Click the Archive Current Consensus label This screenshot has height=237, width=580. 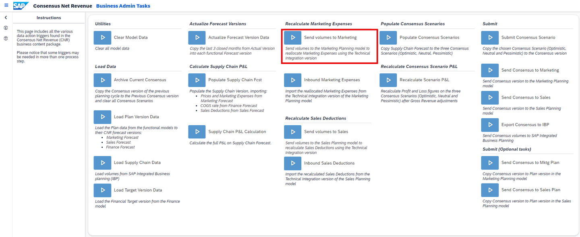click(140, 80)
